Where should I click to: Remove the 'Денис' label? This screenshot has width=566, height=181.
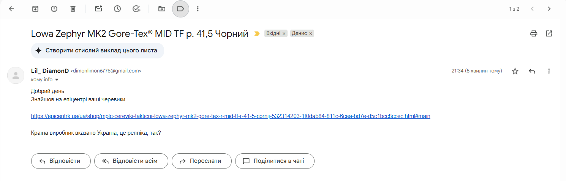click(311, 34)
